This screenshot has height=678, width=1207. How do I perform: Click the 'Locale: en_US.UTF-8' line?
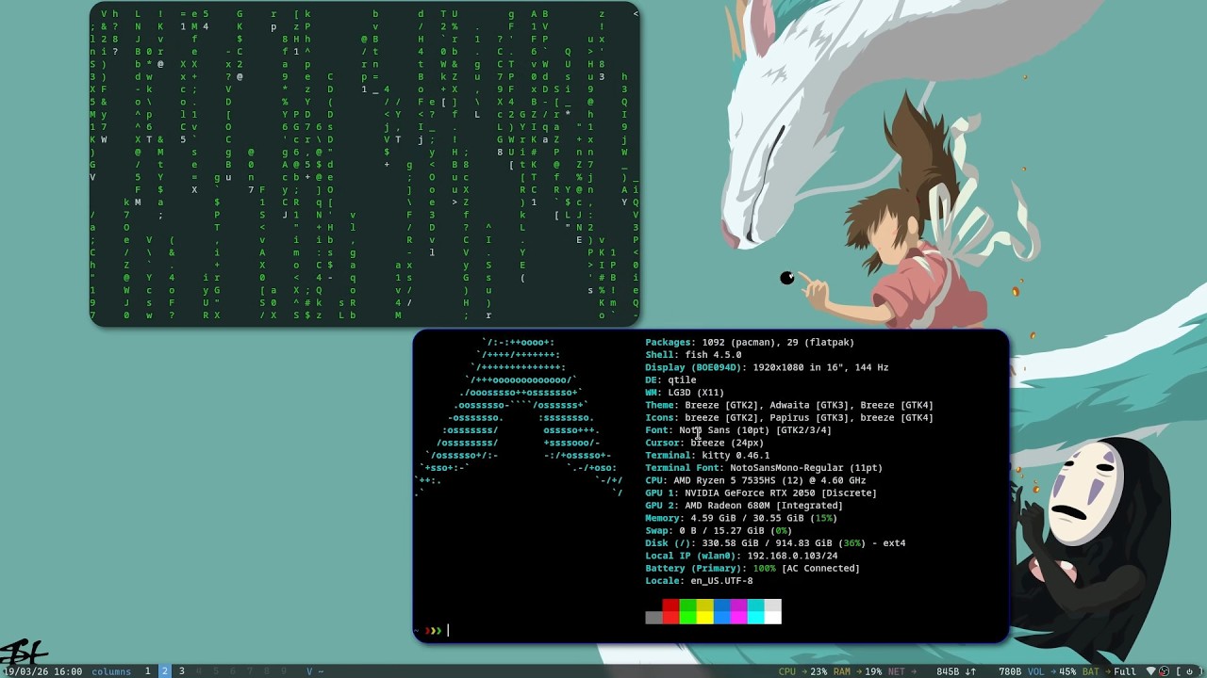(x=699, y=581)
